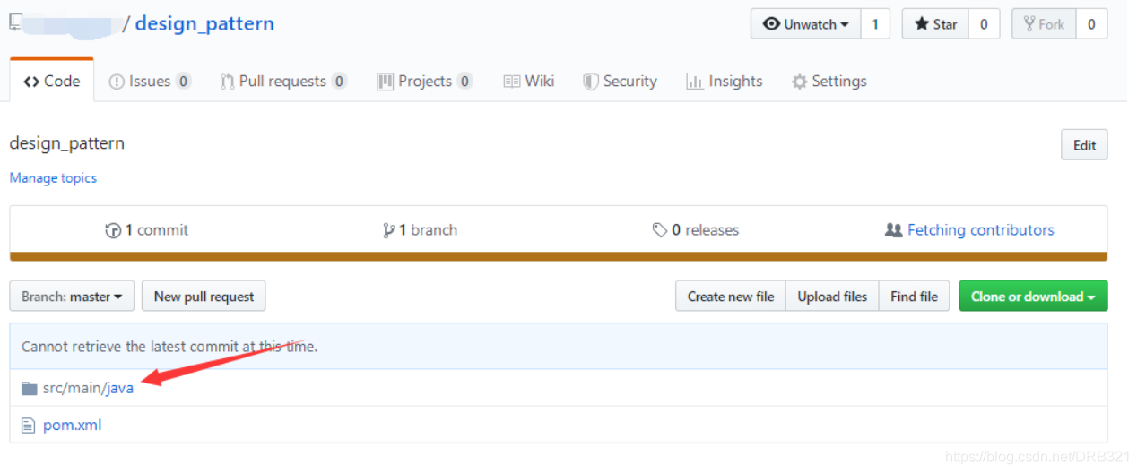Click the Edit description button

click(x=1084, y=145)
